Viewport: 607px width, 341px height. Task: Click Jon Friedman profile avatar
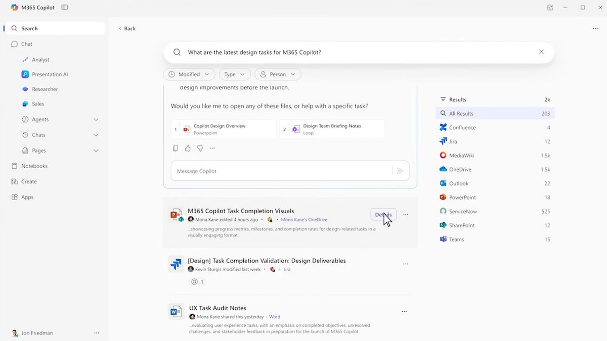pos(15,333)
